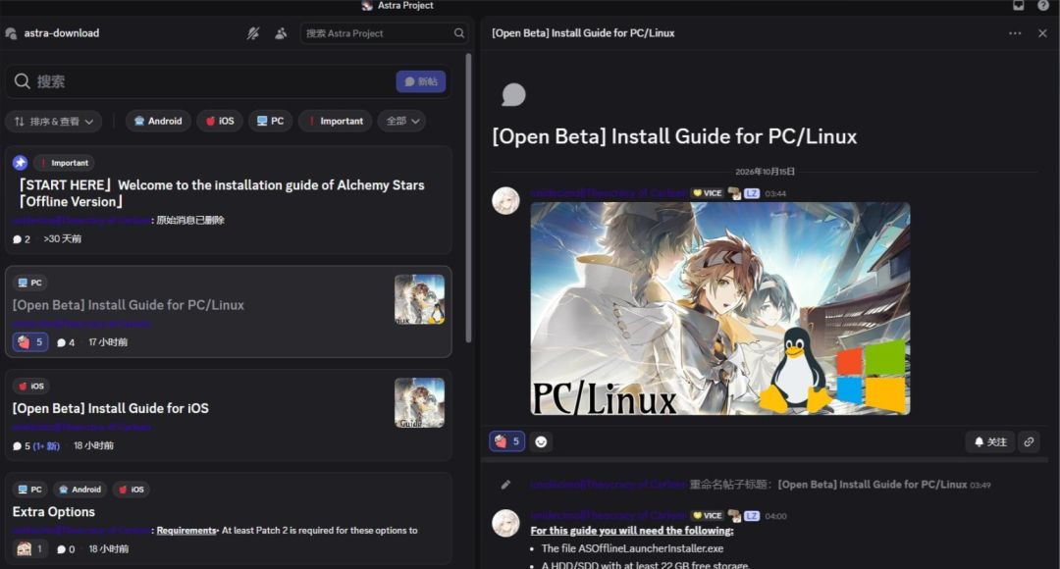
Task: Copy post link with chain icon
Action: click(1029, 441)
